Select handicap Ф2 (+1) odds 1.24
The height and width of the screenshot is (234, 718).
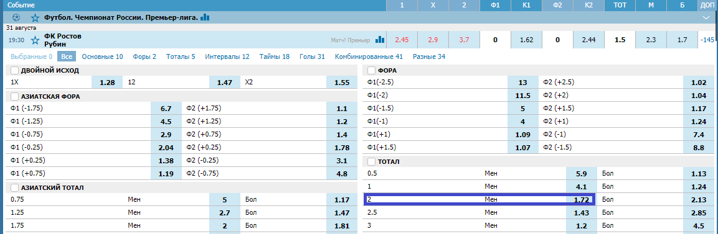(x=698, y=121)
